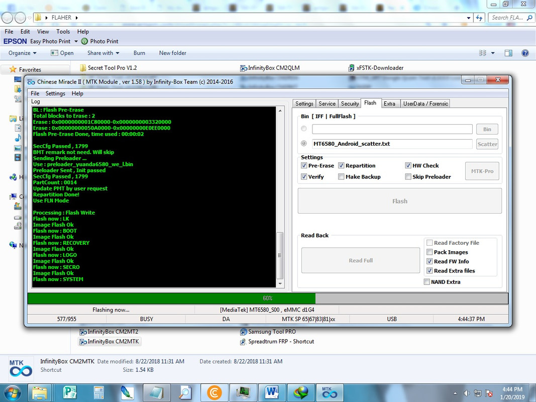Select the Bin file radio button
Viewport: 536px width, 402px height.
pyautogui.click(x=304, y=129)
